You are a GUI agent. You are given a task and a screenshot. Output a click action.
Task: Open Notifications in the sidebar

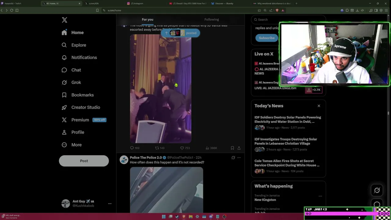(79, 57)
